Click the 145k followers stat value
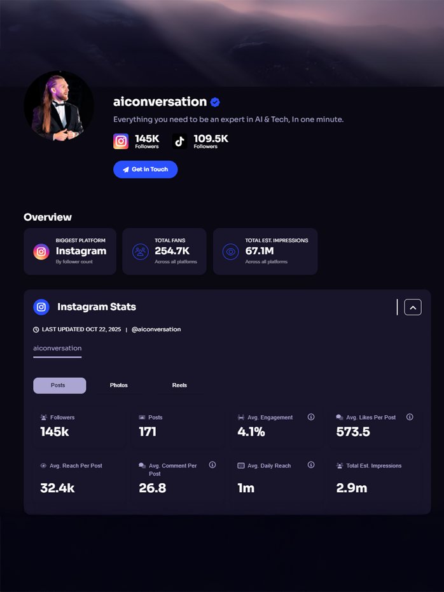Viewport: 444px width, 592px height. 55,432
